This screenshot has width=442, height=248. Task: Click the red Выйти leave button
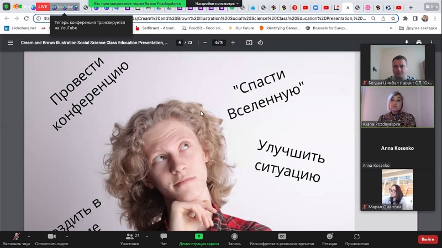point(428,239)
